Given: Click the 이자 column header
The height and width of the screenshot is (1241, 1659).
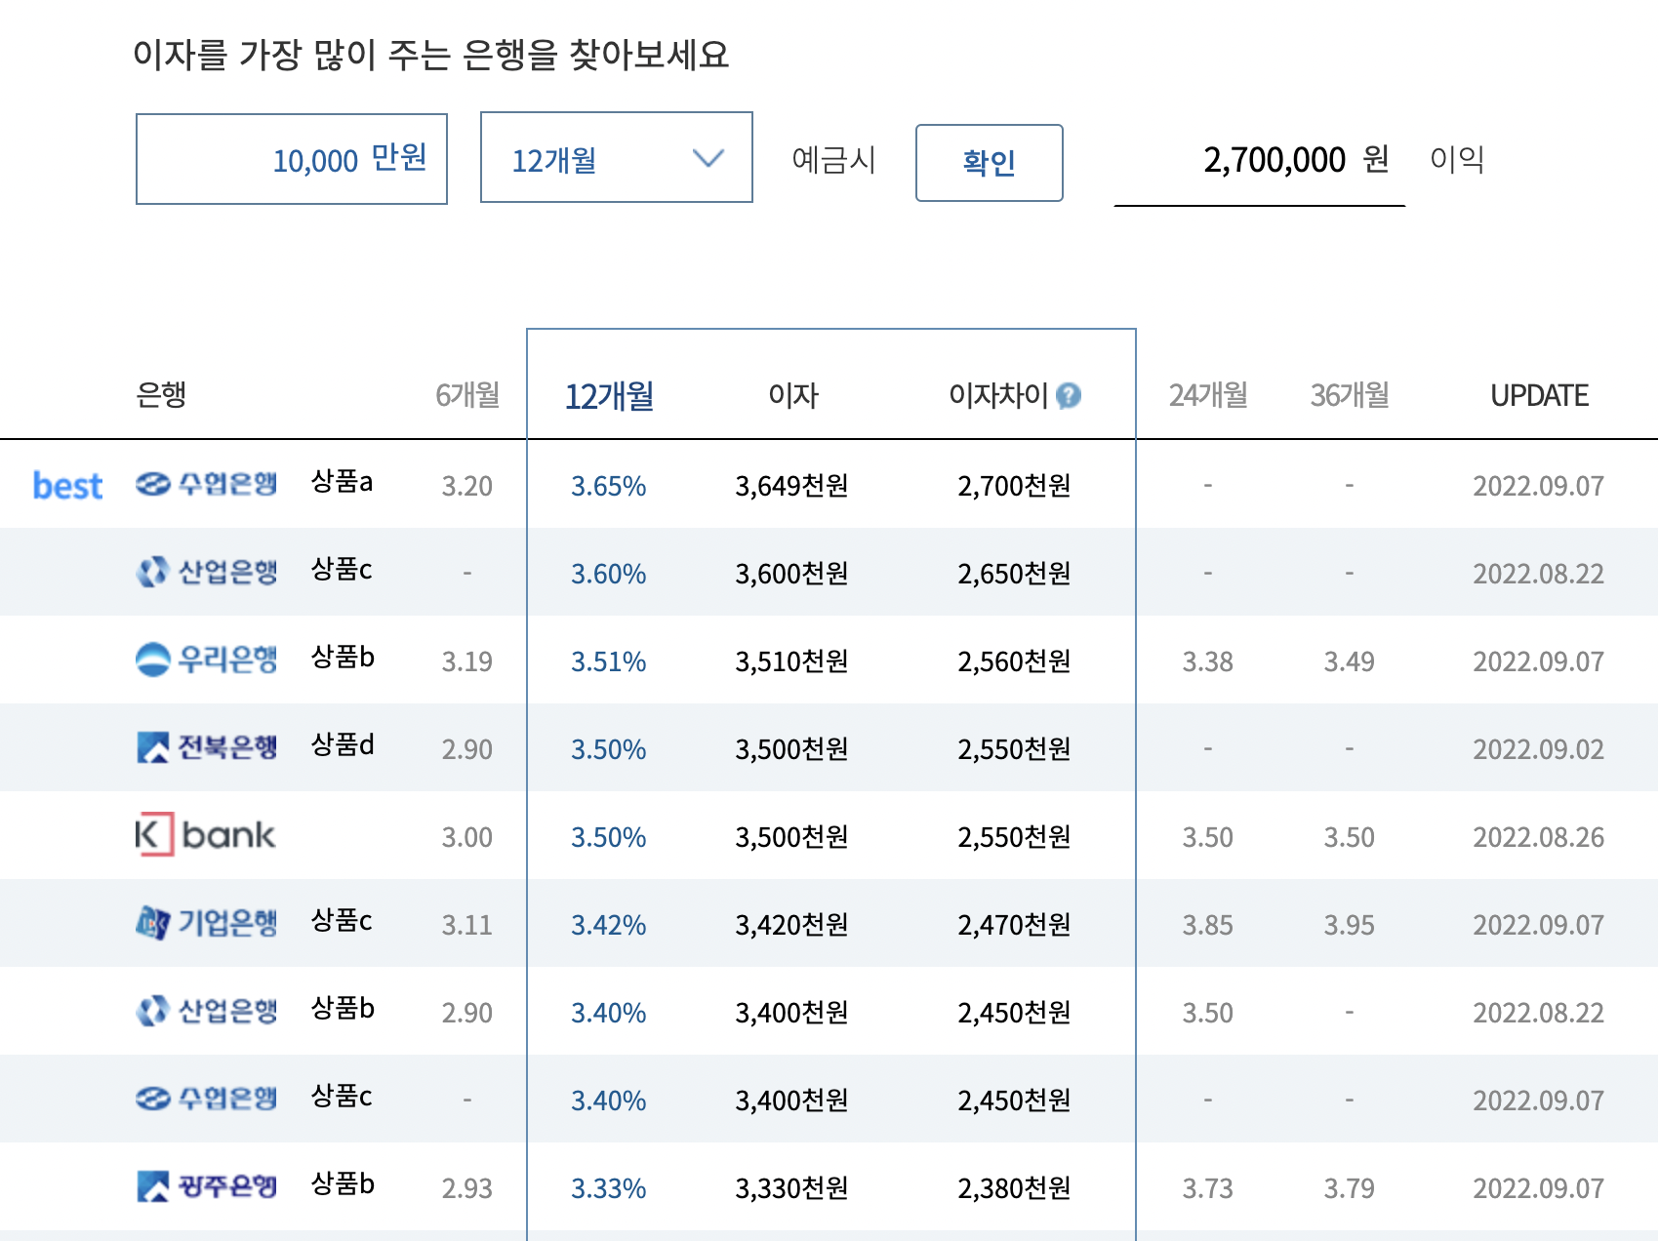Looking at the screenshot, I should pyautogui.click(x=793, y=395).
